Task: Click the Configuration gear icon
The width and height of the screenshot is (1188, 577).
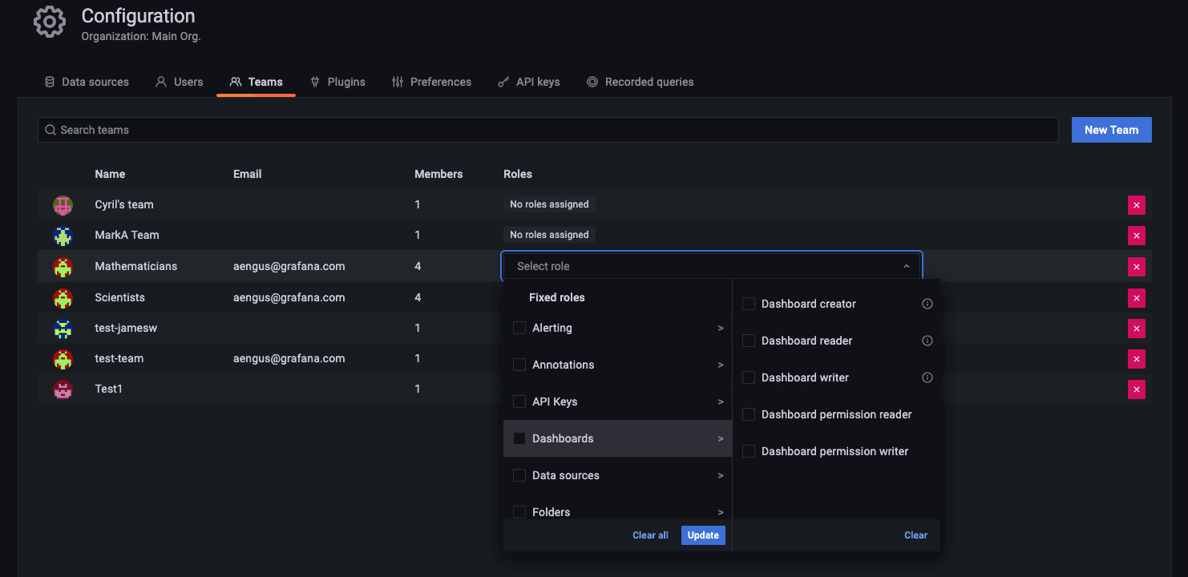Action: pyautogui.click(x=49, y=22)
